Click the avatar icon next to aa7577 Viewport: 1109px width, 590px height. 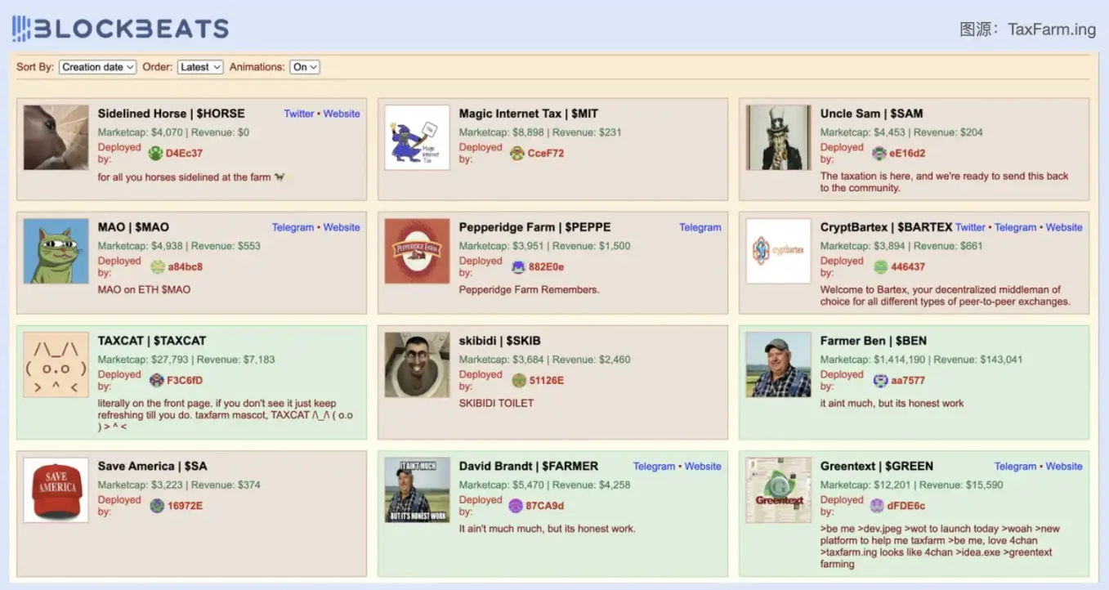pyautogui.click(x=880, y=380)
